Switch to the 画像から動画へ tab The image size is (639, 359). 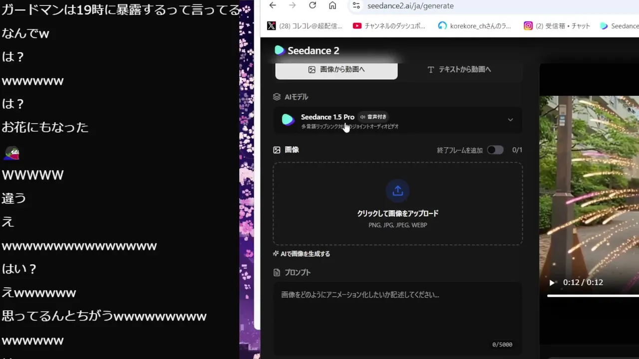[336, 70]
